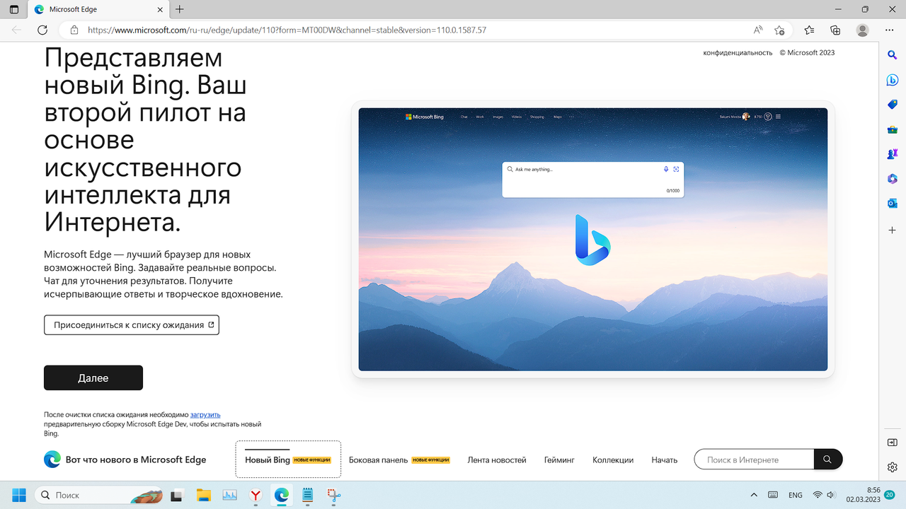
Task: Open the Favorites list icon
Action: pos(810,30)
